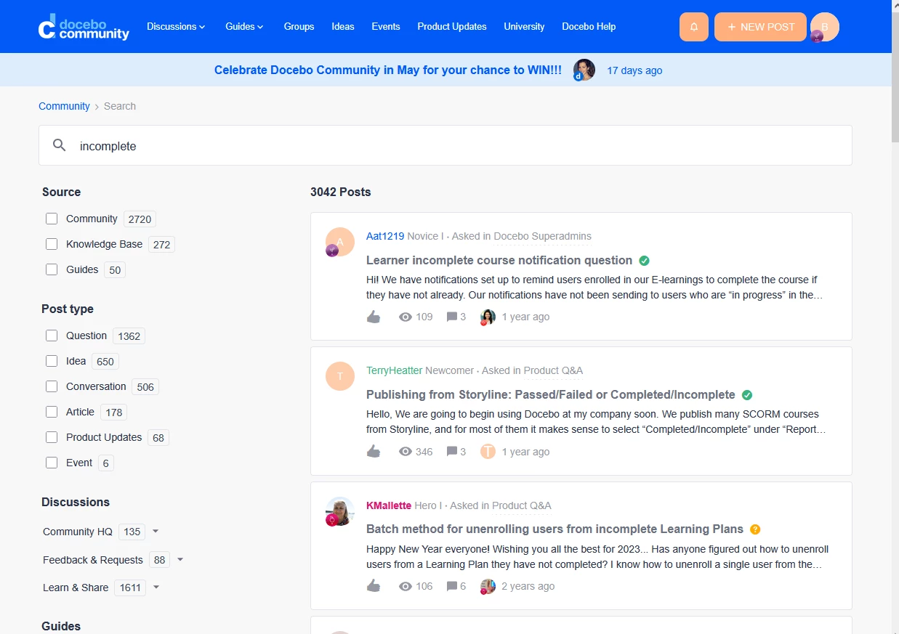
Task: Click green solved checkmark on Storyline post
Action: tap(747, 395)
